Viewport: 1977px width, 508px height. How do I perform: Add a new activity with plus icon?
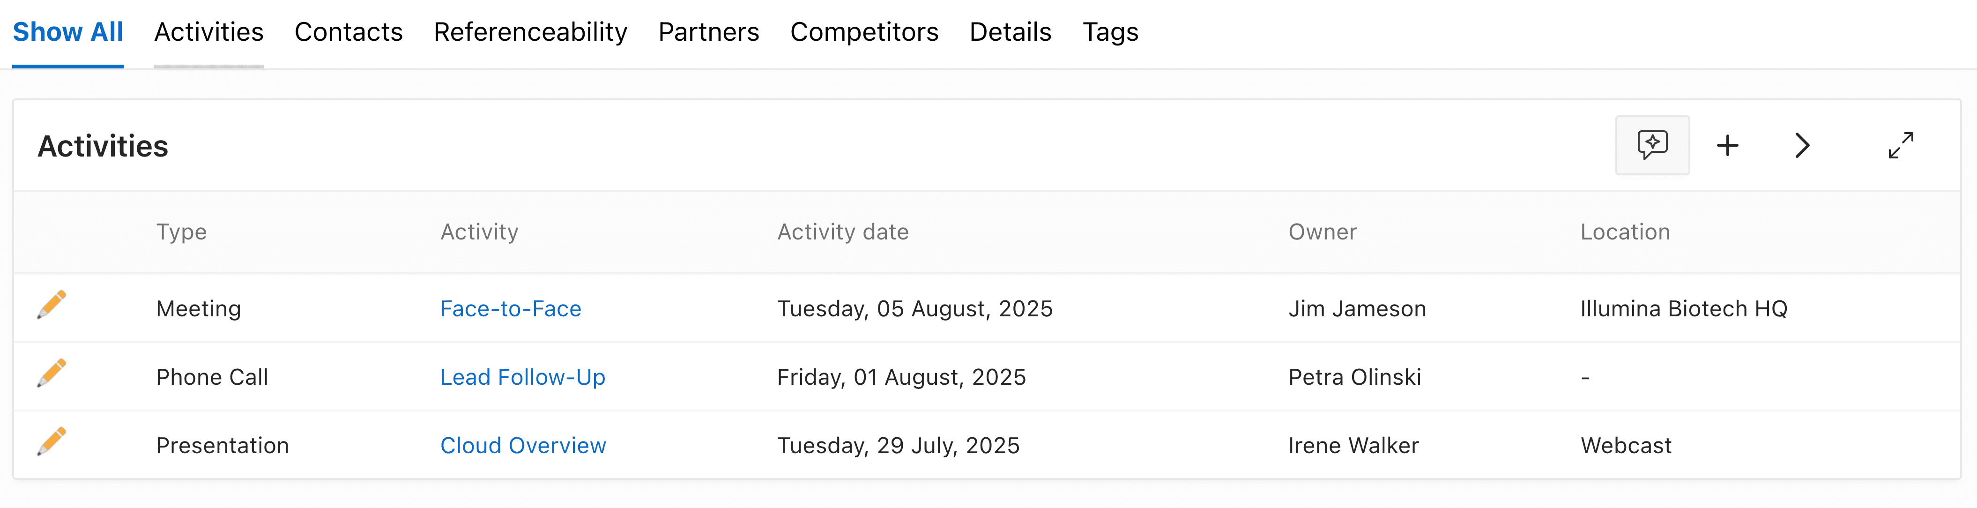coord(1727,145)
